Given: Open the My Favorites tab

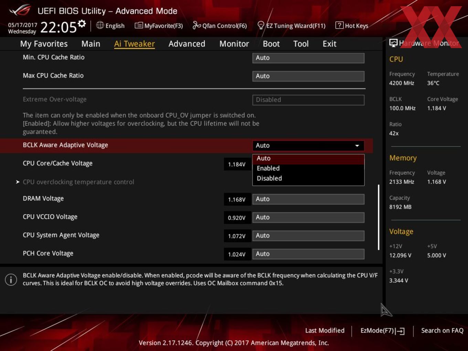Looking at the screenshot, I should 44,44.
